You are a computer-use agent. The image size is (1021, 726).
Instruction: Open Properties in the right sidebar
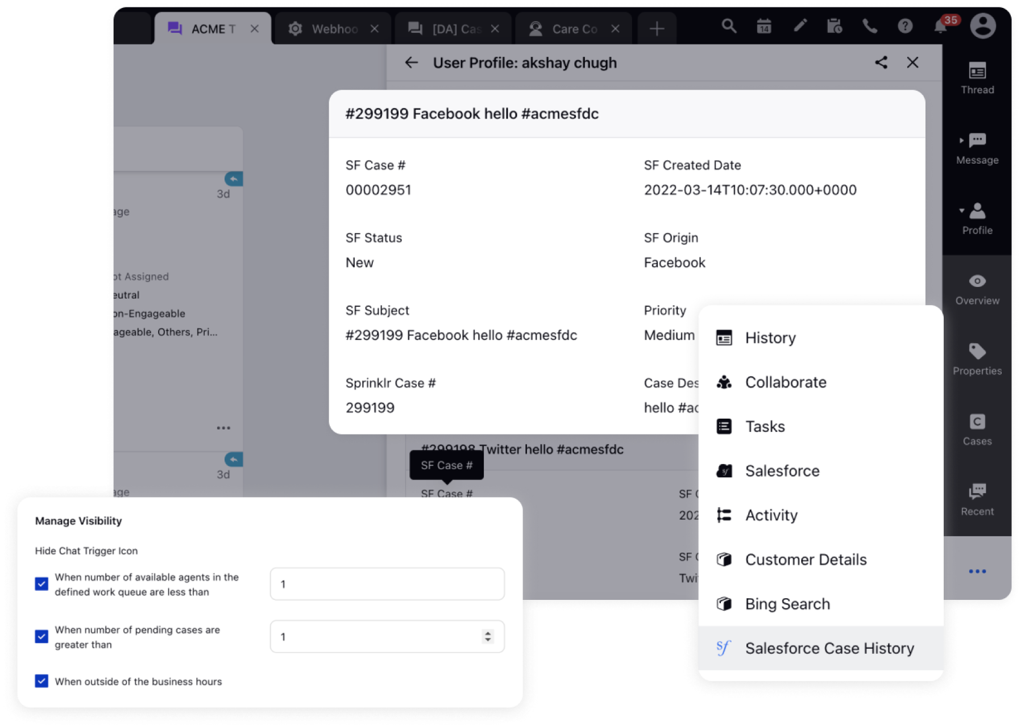click(x=977, y=360)
